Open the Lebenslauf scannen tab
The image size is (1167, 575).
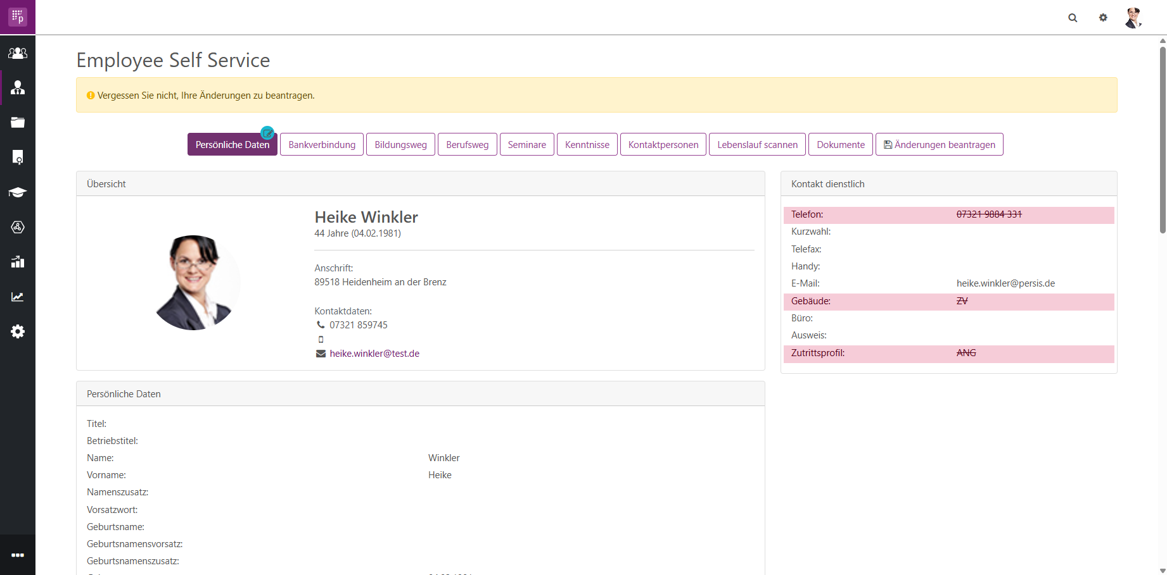click(757, 145)
